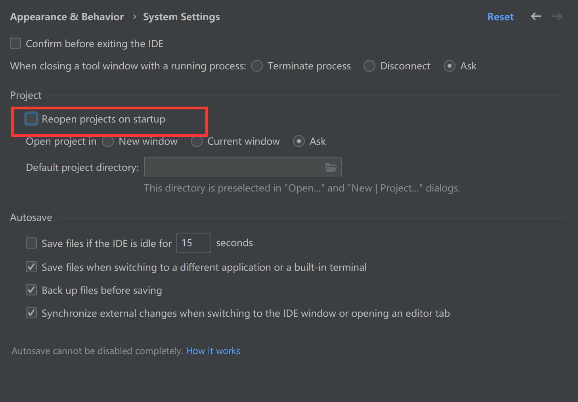
Task: Click the idle seconds input showing 15
Action: click(193, 243)
